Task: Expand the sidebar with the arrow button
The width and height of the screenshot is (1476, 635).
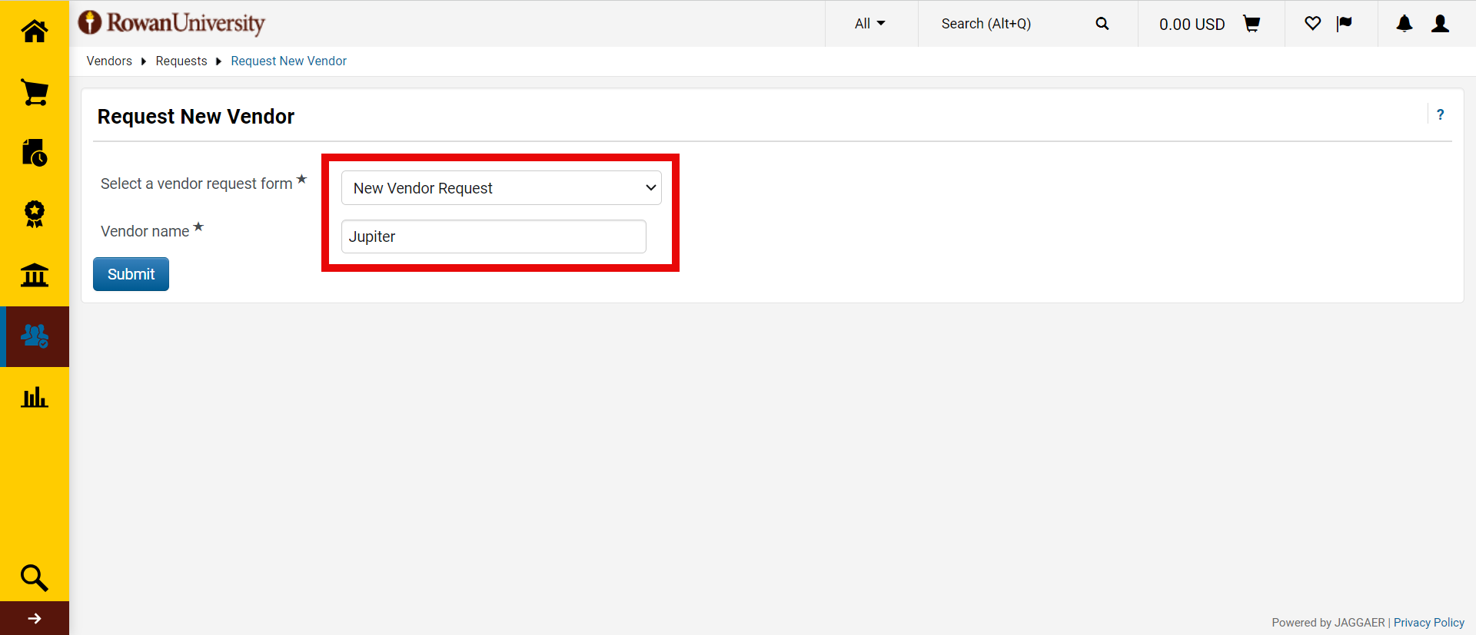Action: tap(35, 618)
